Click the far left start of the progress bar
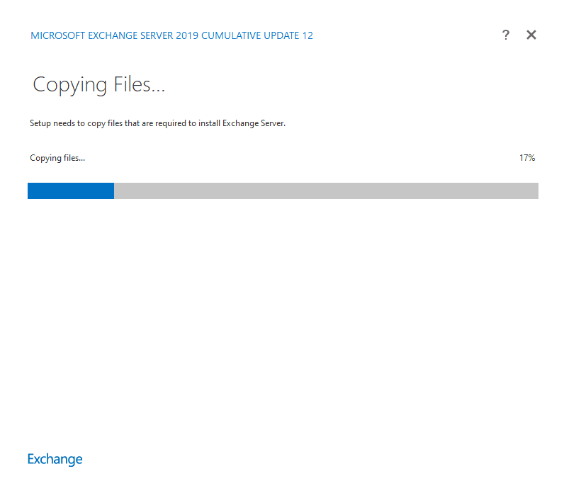The height and width of the screenshot is (493, 564). (x=30, y=191)
